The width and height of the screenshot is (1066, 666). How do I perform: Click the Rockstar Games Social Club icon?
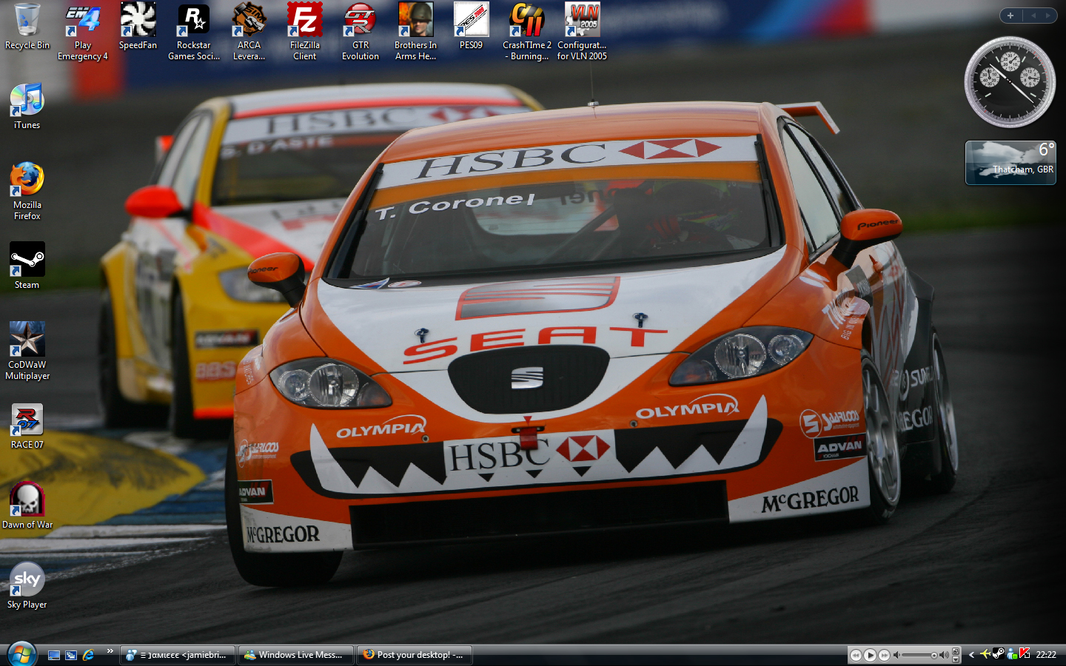[x=193, y=32]
